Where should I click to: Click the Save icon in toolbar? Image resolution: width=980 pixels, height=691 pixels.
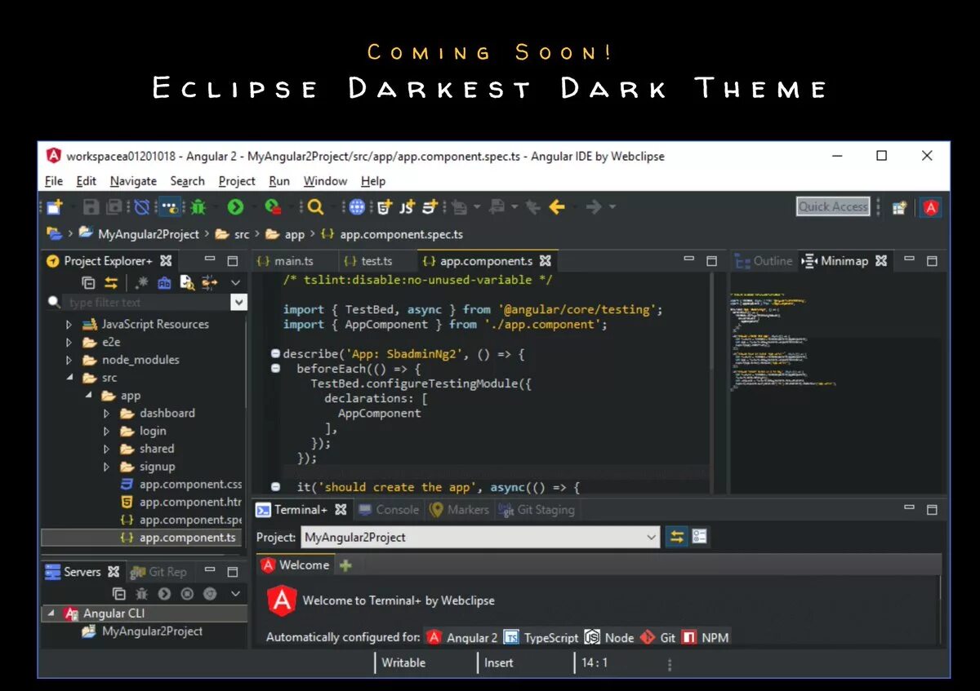point(91,207)
